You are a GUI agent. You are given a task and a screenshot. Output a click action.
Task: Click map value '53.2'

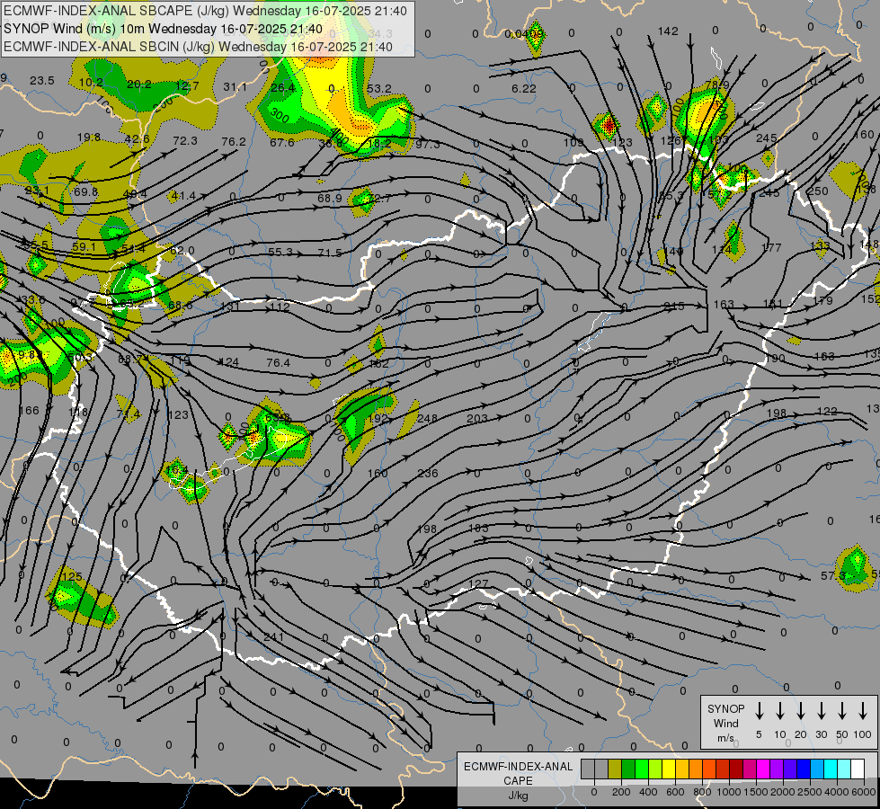point(378,89)
